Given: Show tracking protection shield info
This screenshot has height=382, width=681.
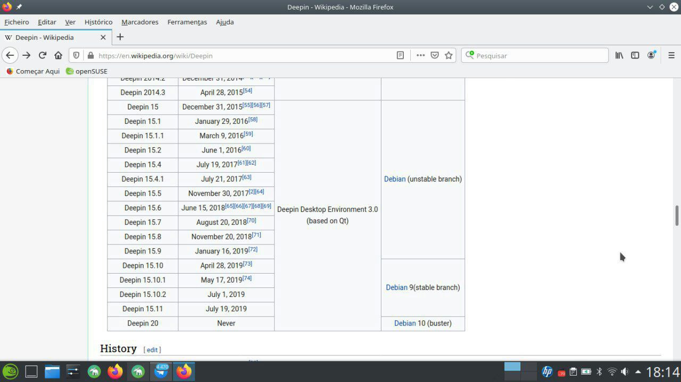Looking at the screenshot, I should (77, 55).
